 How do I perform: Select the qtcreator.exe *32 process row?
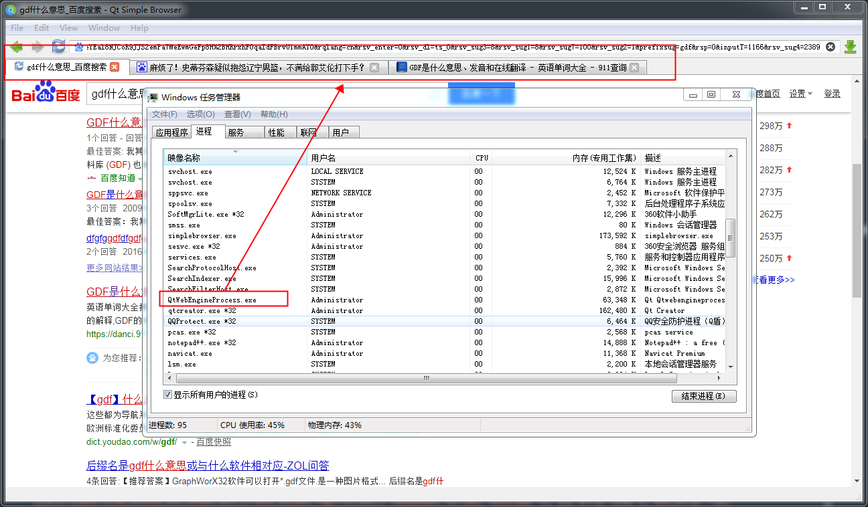[x=445, y=310]
